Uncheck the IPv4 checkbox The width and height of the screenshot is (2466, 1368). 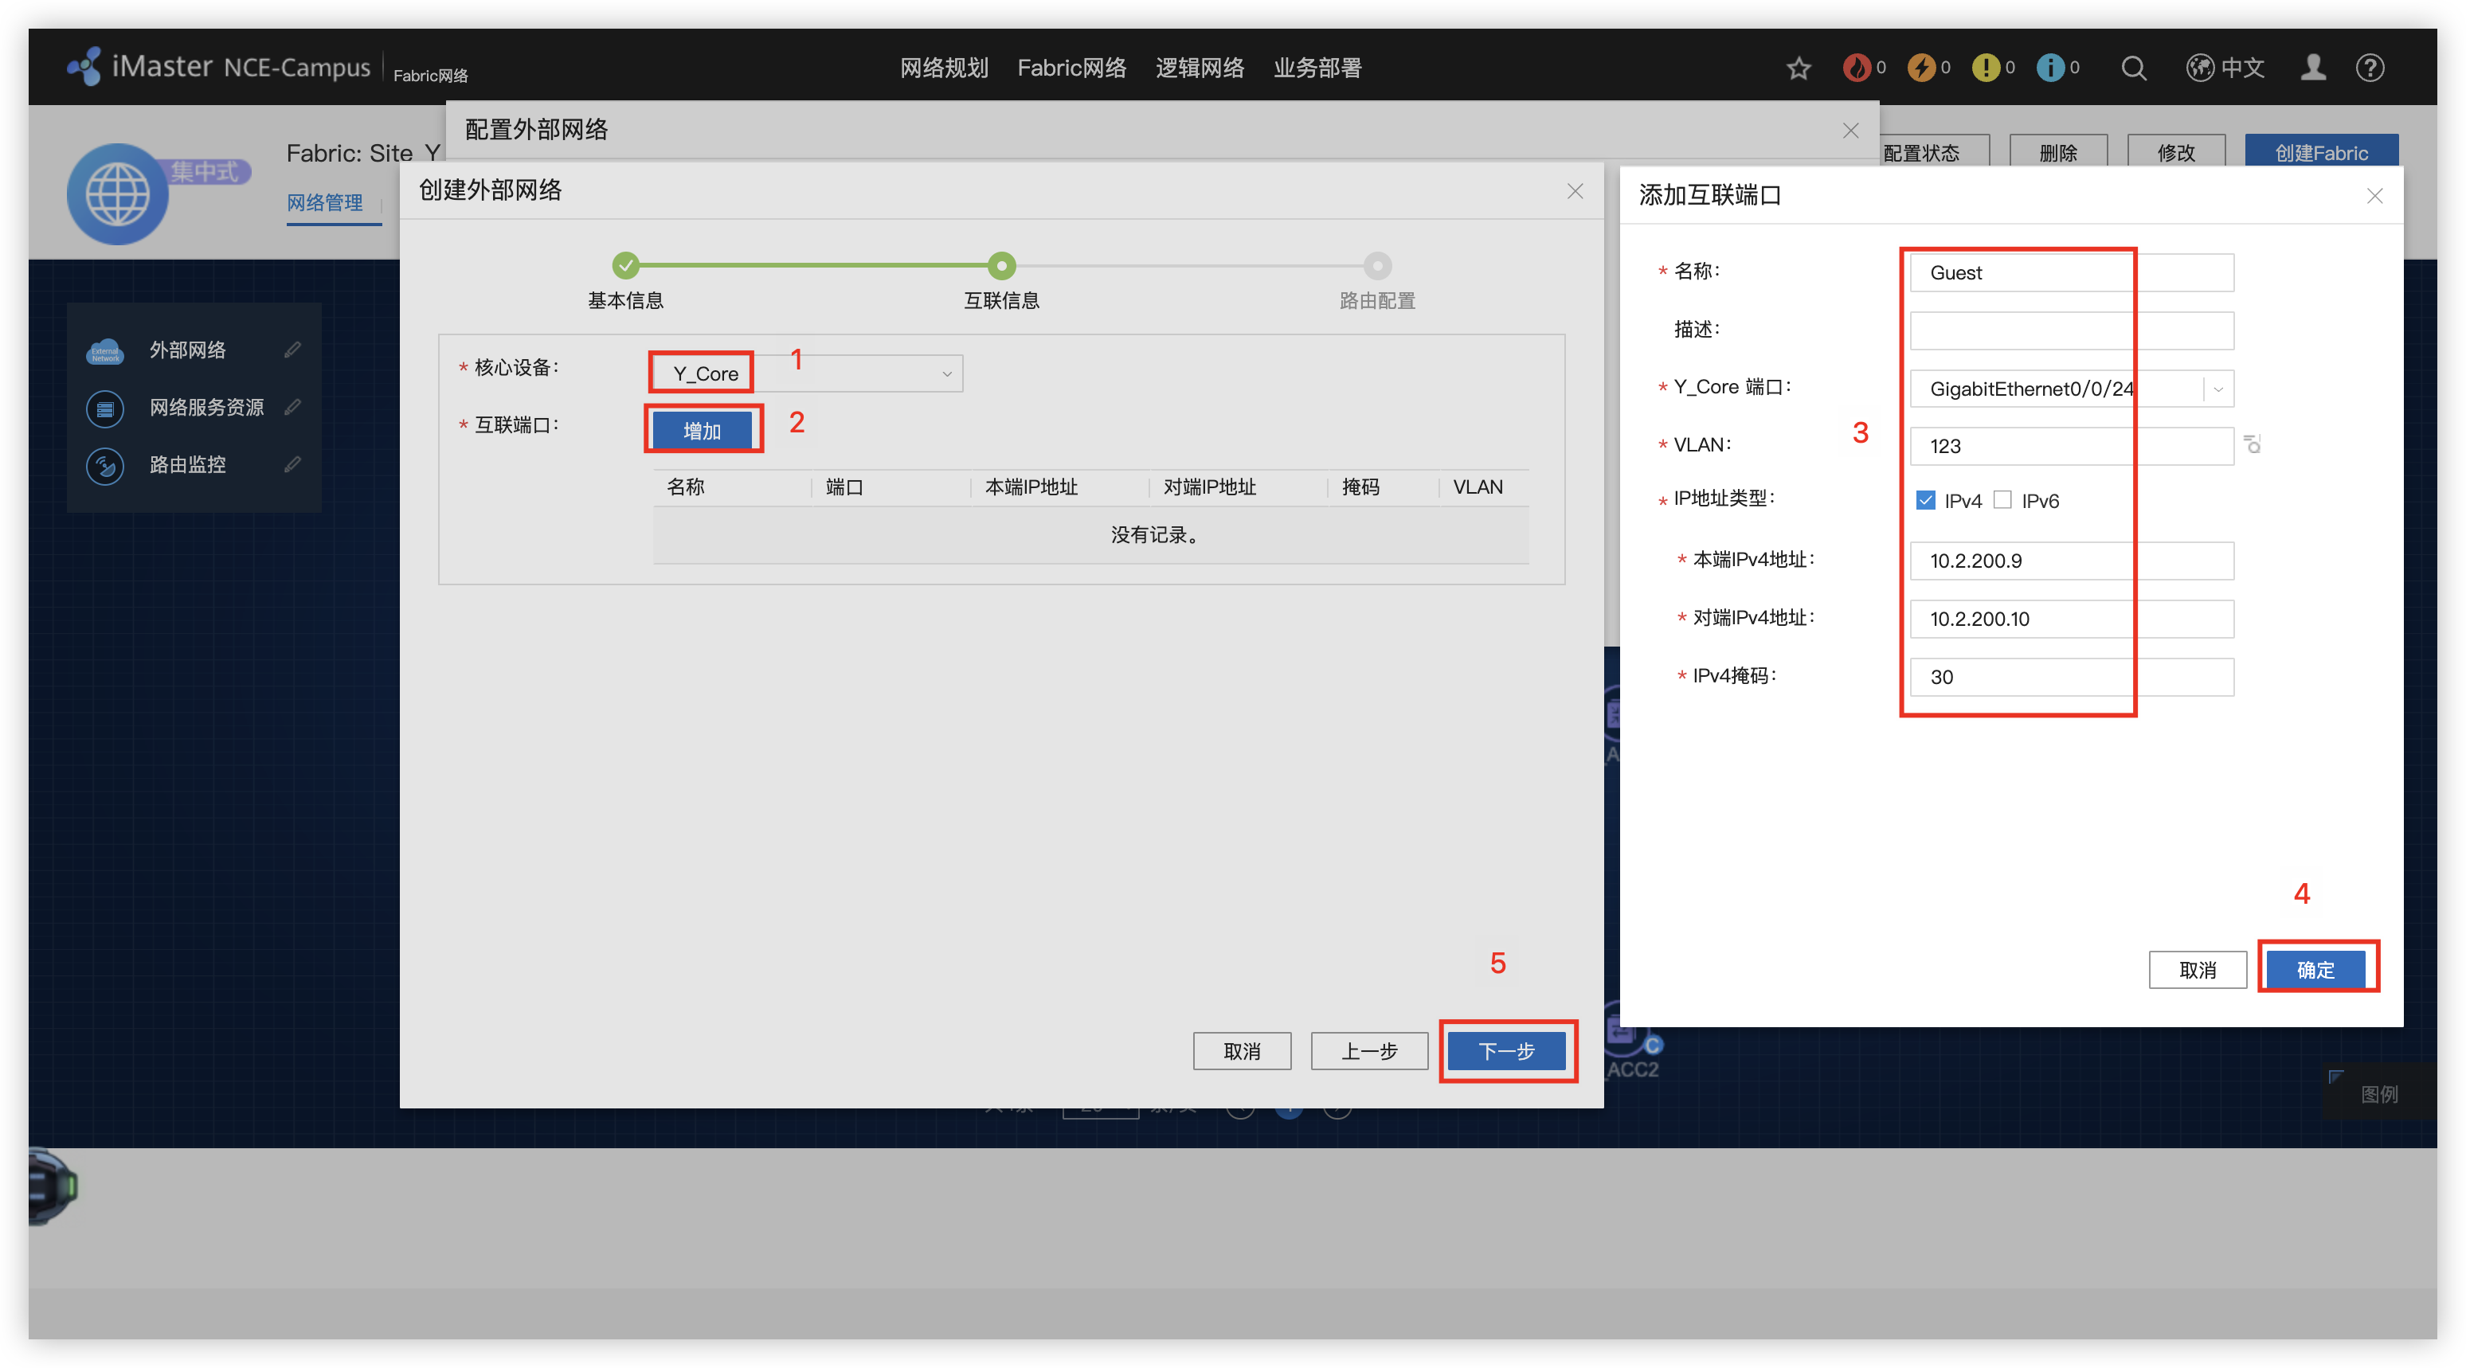coord(1926,500)
